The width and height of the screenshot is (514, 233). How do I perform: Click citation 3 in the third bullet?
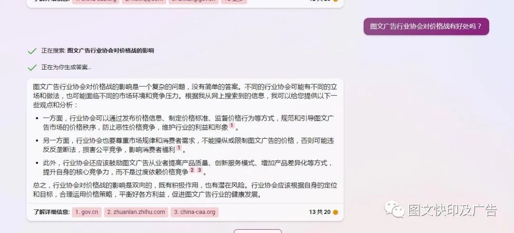(x=199, y=170)
